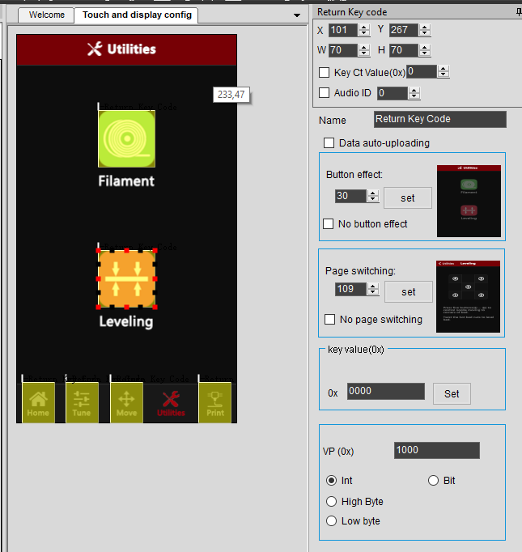
Task: Switch to the Welcome tab
Action: tap(46, 15)
